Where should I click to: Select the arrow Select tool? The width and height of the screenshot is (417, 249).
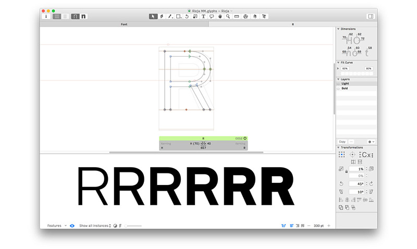(x=153, y=17)
